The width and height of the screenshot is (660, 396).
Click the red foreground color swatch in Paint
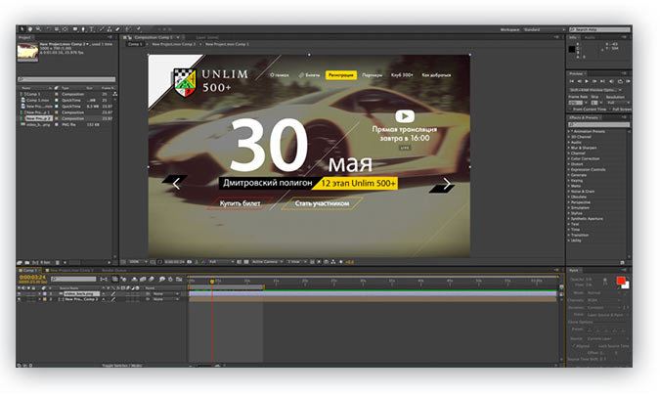pos(621,282)
